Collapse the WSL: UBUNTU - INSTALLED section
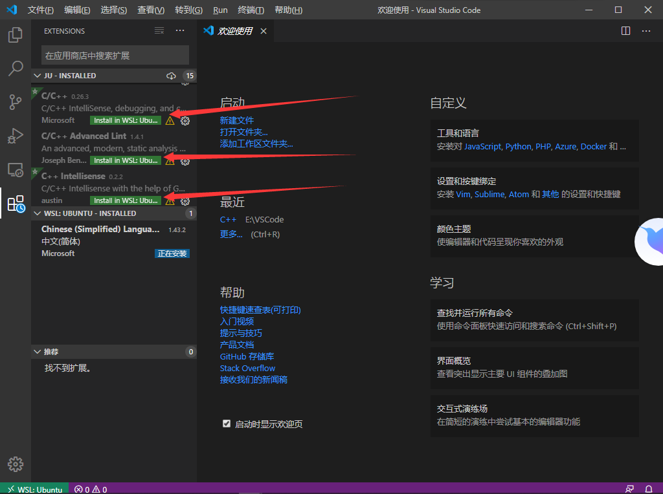Image resolution: width=663 pixels, height=494 pixels. tap(37, 213)
